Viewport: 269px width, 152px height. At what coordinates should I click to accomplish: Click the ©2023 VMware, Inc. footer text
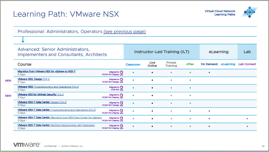click(x=72, y=146)
